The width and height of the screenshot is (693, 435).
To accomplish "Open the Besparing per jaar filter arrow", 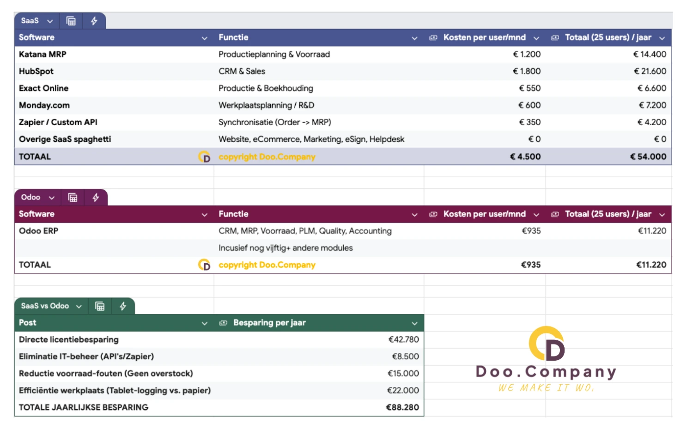I will click(x=414, y=324).
